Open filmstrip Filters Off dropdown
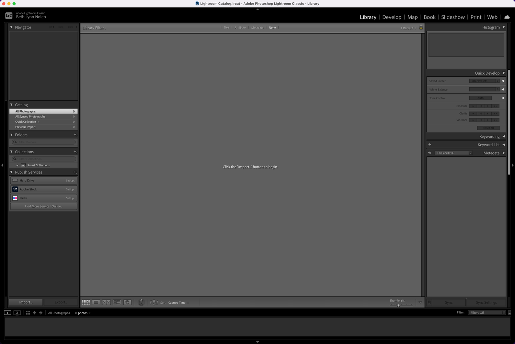Viewport: 515px width, 344px height. (x=487, y=313)
